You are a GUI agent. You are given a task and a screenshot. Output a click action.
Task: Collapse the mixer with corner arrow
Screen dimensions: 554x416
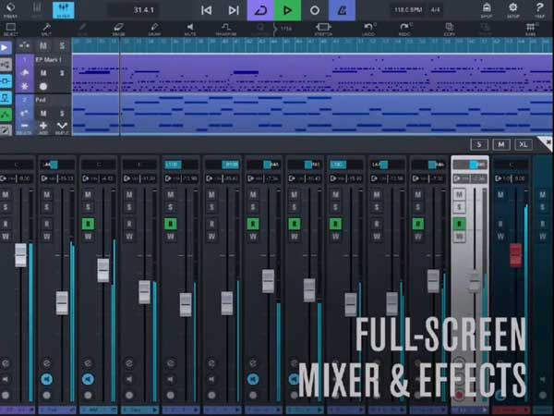[547, 143]
